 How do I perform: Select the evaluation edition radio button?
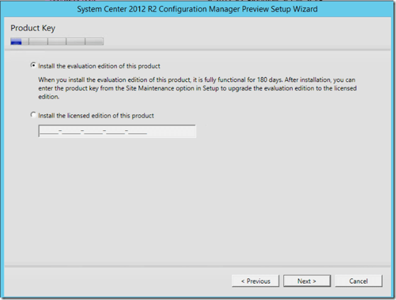click(33, 65)
